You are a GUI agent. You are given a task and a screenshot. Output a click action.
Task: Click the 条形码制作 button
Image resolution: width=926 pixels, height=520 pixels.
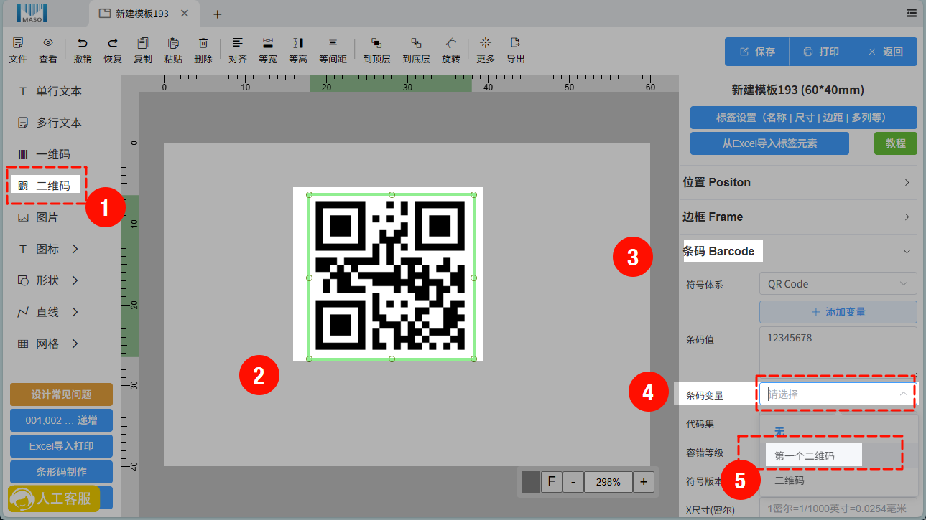[61, 472]
